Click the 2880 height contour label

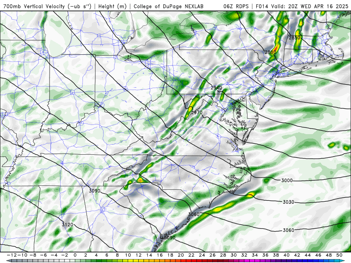coord(270,52)
